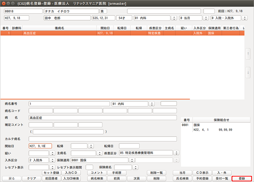This screenshot has height=182, width=254.
Task: Click the 傷病名 column header
Action: 59,28
